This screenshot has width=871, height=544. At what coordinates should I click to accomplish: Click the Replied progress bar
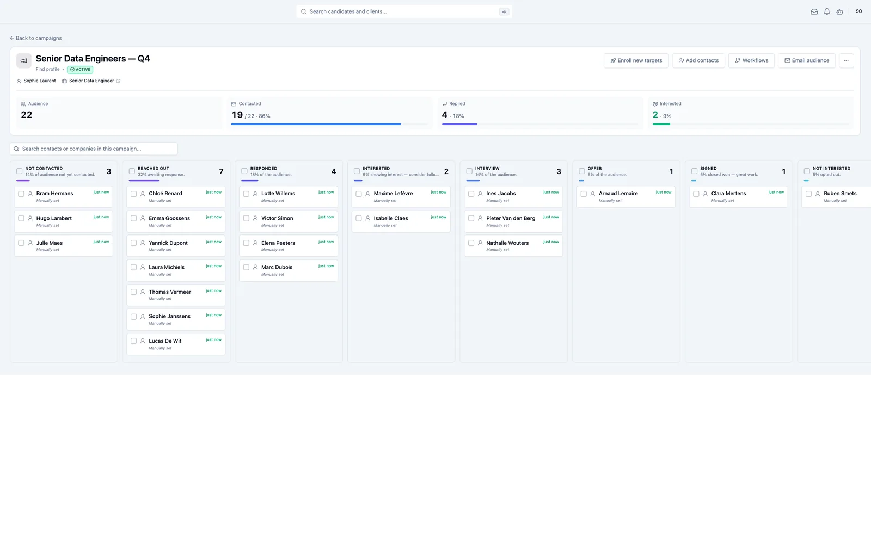[541, 125]
